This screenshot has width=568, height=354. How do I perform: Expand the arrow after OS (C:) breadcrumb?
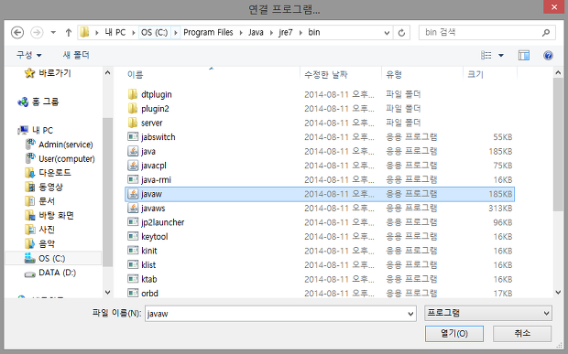(x=176, y=33)
